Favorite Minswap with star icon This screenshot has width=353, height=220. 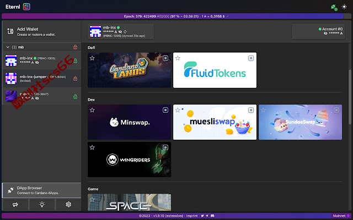click(92, 110)
